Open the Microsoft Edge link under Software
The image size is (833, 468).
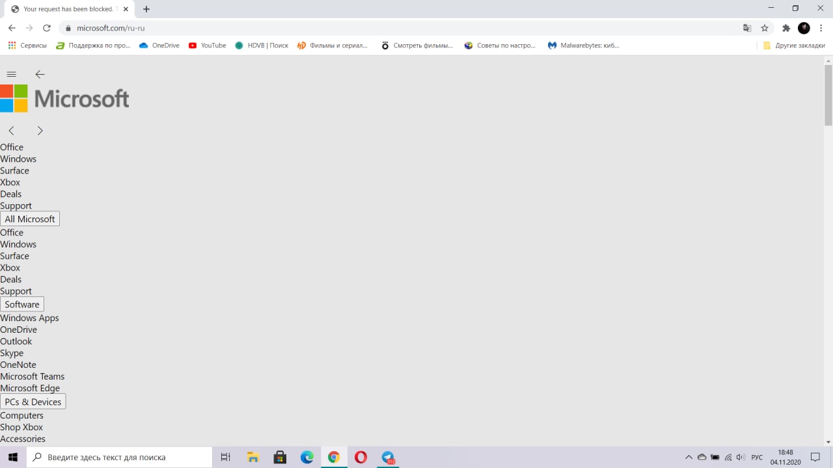[x=30, y=388]
